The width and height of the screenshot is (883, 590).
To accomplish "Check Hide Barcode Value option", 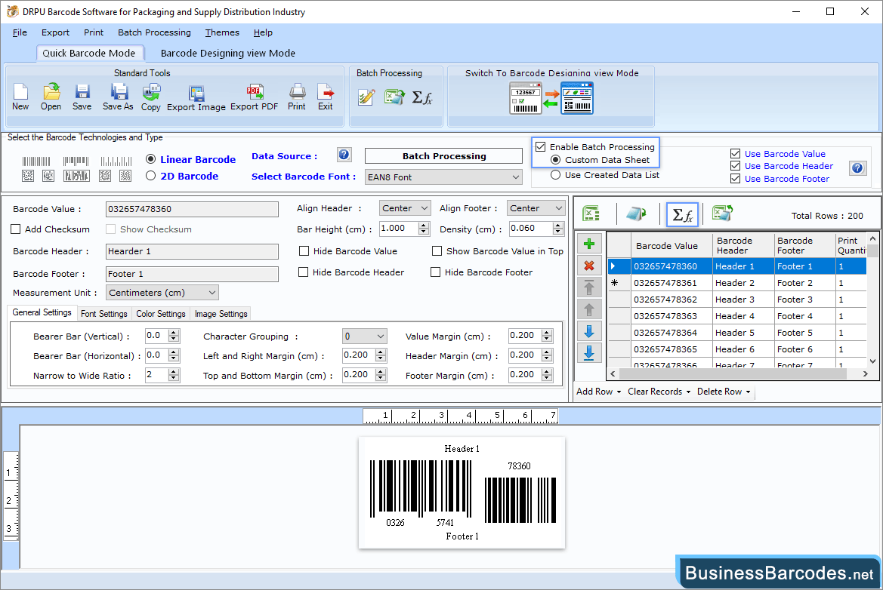I will tap(304, 250).
